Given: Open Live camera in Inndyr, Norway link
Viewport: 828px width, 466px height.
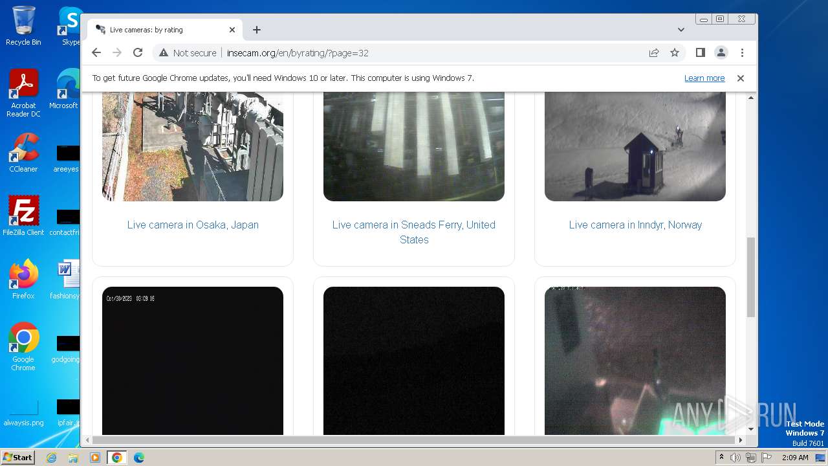Looking at the screenshot, I should click(x=635, y=225).
